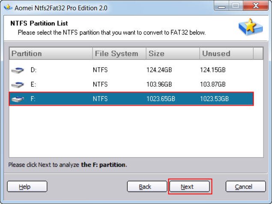Select the F: partition size 1023.65GB
Image resolution: width=272 pixels, height=204 pixels.
click(x=161, y=99)
